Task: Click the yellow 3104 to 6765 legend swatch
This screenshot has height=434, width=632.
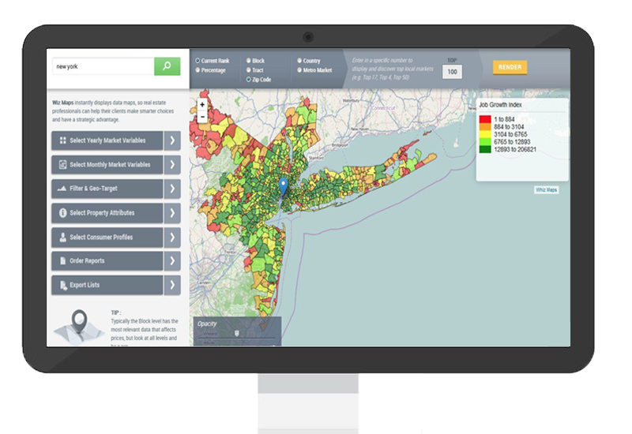Action: coord(485,134)
